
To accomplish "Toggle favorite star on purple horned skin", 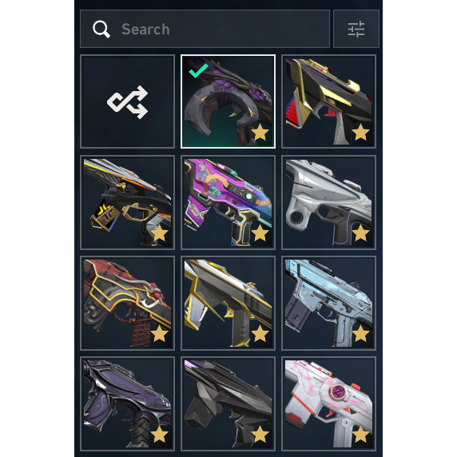I will pyautogui.click(x=260, y=133).
